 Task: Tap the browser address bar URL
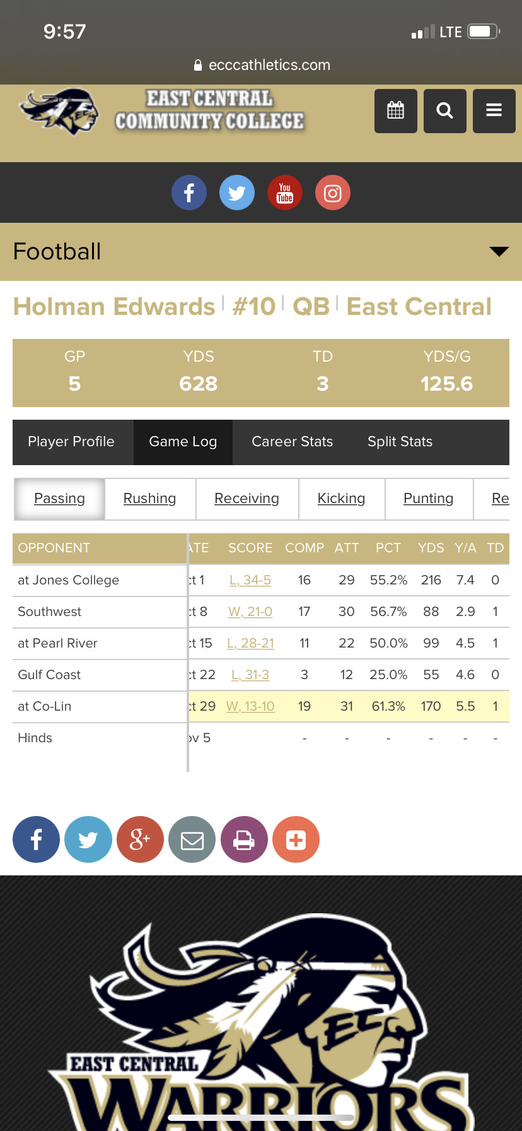[x=269, y=65]
